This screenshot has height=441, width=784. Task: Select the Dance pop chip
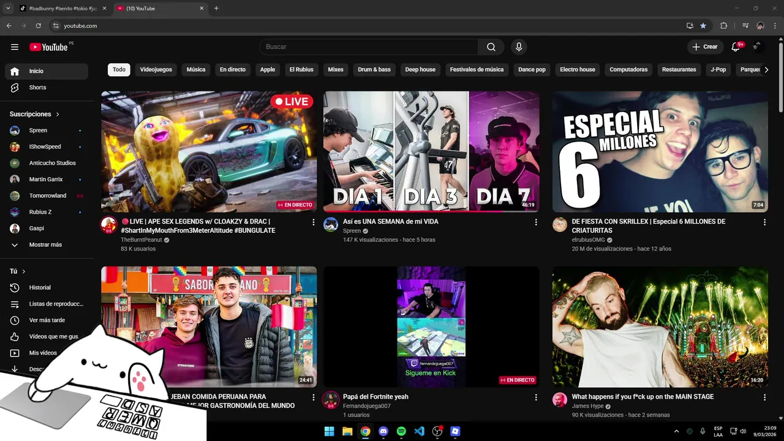click(x=532, y=70)
